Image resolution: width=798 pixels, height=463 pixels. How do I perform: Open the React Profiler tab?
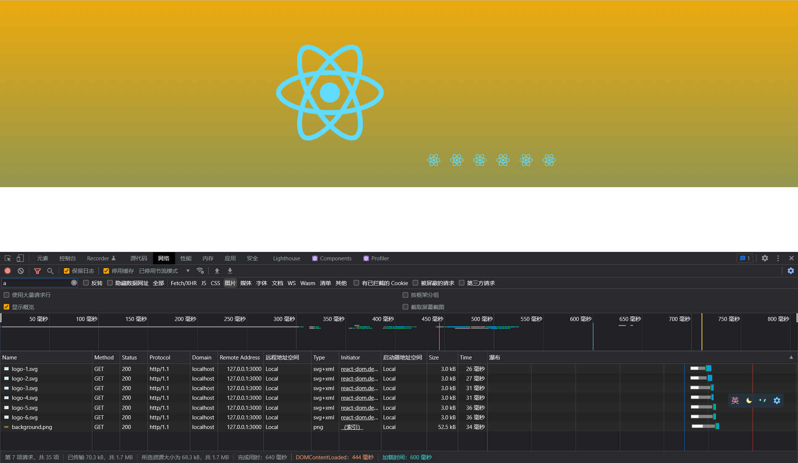pos(376,258)
